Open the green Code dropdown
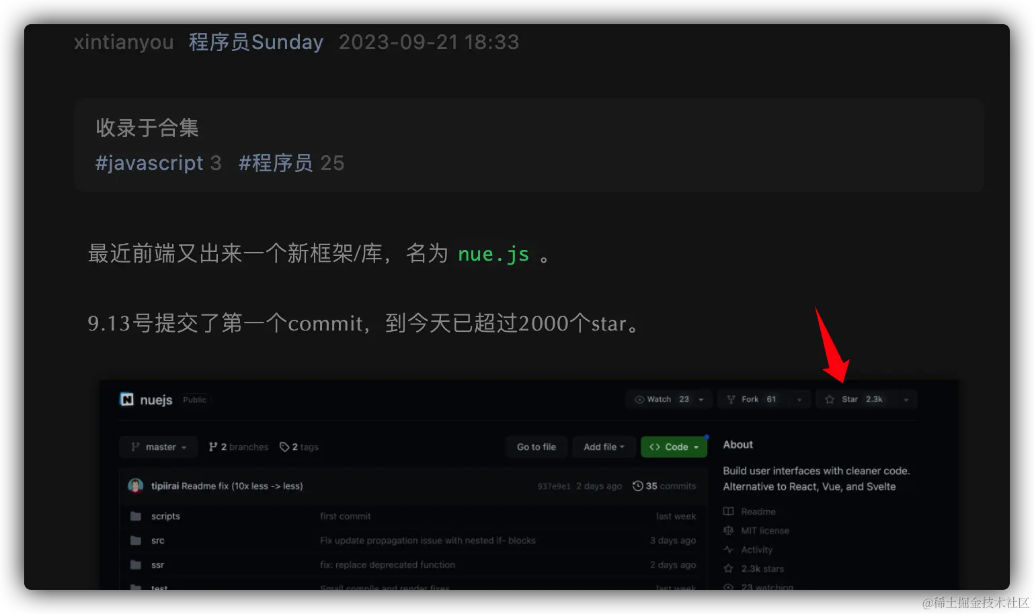1034x614 pixels. (x=674, y=447)
